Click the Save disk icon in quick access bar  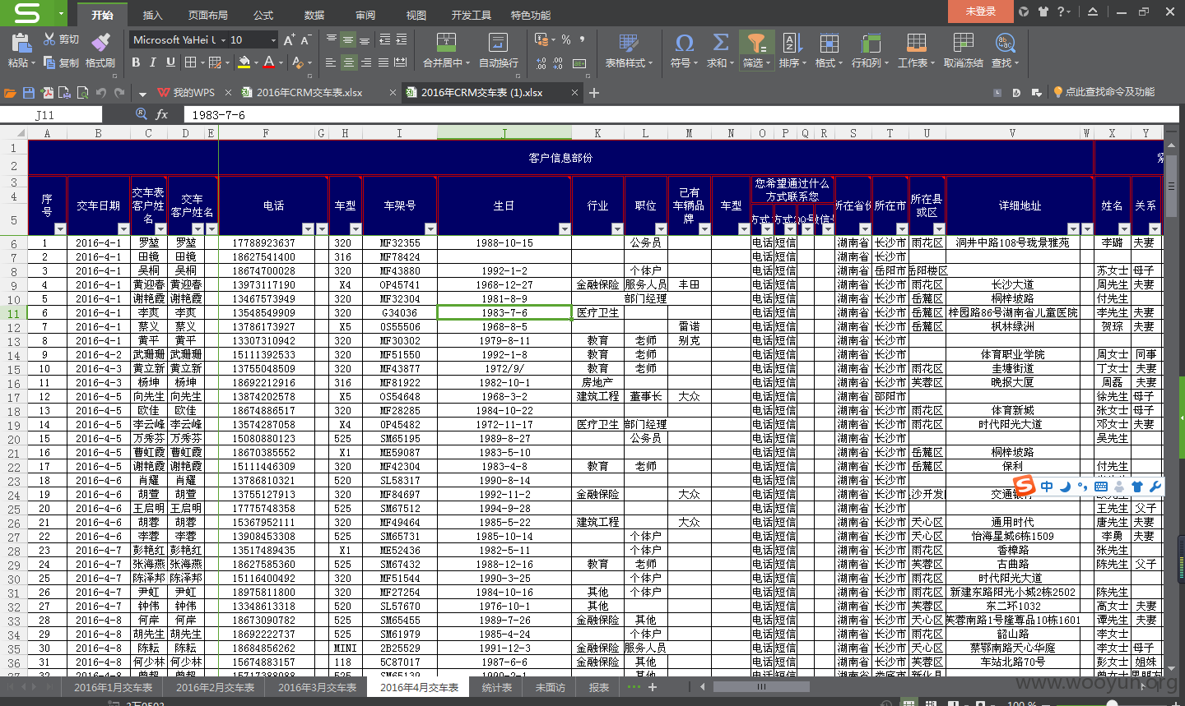click(29, 93)
